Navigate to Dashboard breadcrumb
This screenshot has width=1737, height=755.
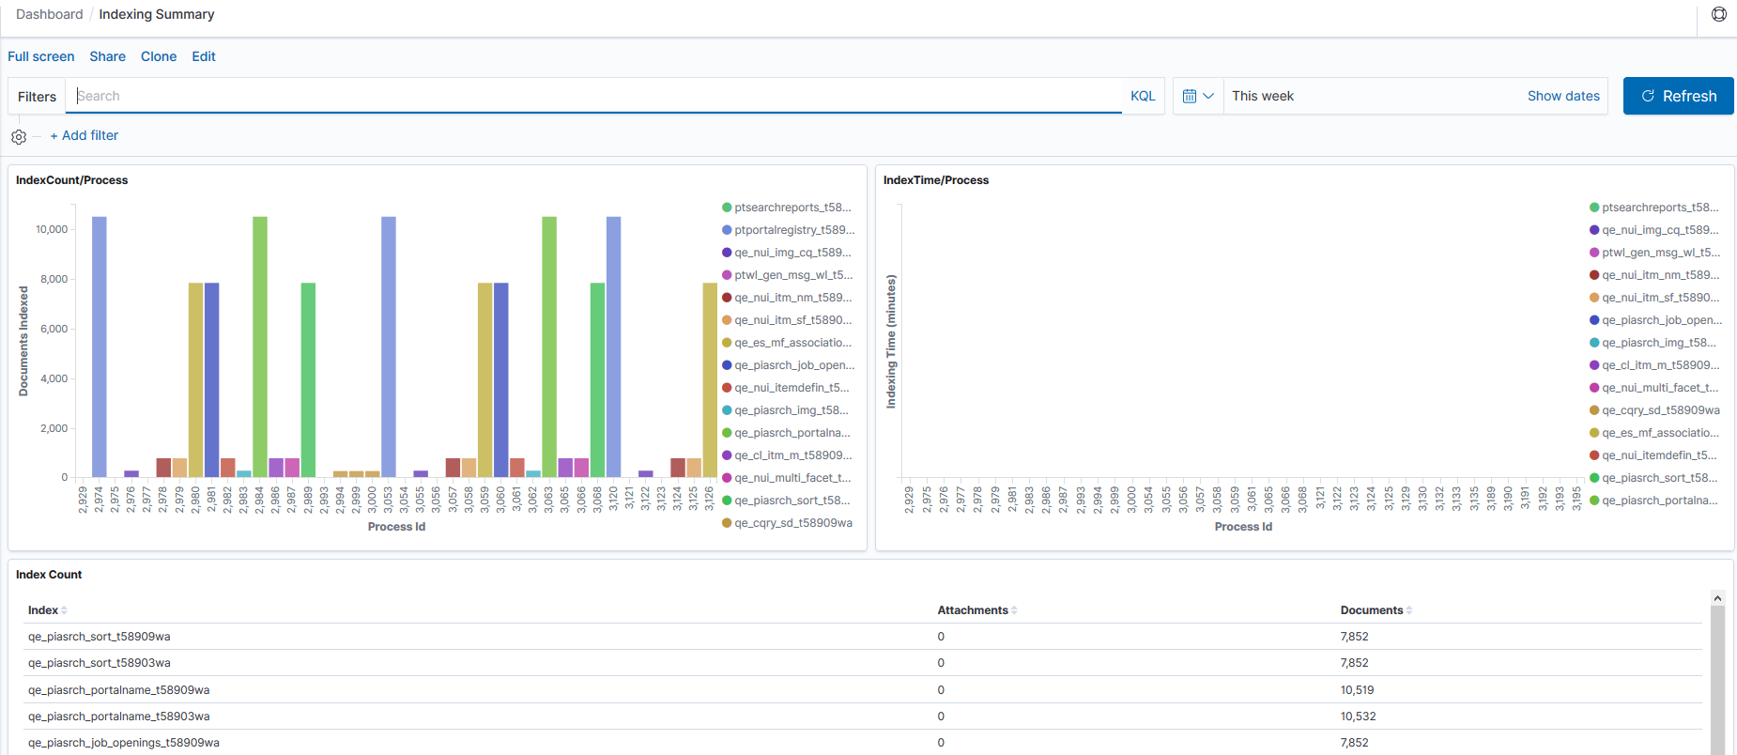click(50, 14)
